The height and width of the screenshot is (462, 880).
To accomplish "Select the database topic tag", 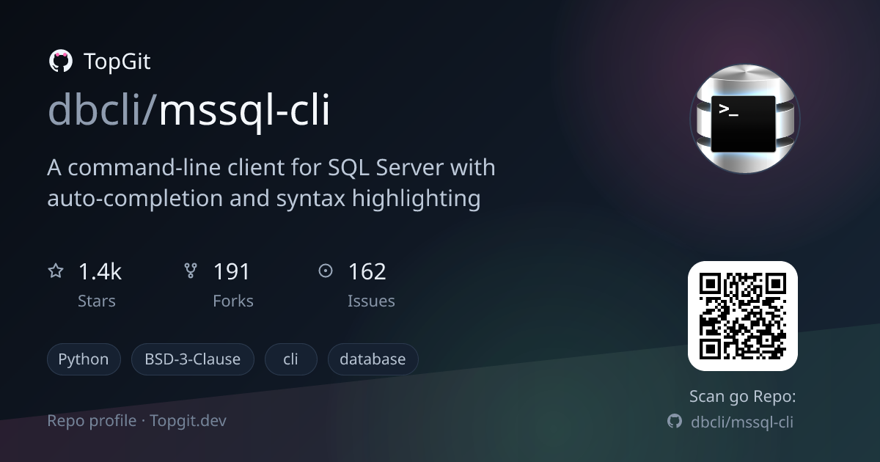I will [373, 359].
